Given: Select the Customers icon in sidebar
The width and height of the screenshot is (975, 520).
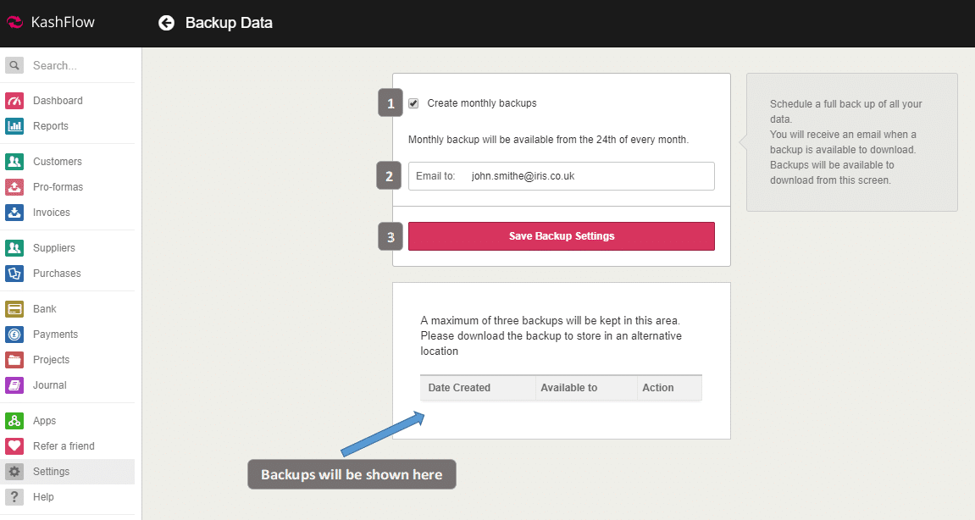Looking at the screenshot, I should [14, 162].
